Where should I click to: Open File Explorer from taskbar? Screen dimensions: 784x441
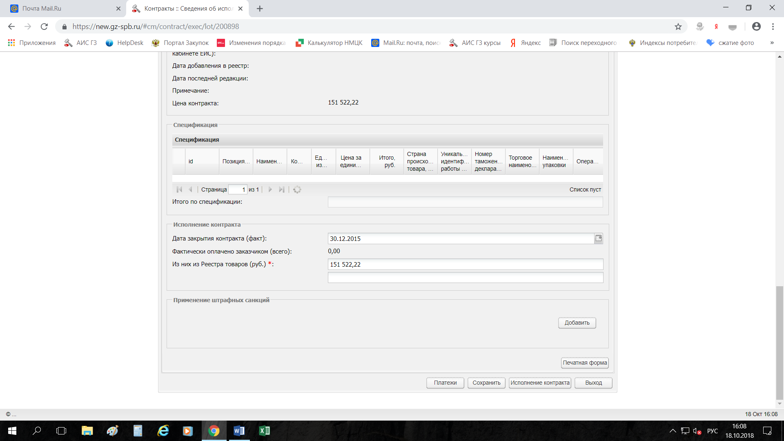coord(87,431)
